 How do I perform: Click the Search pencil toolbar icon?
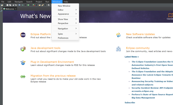(43, 5)
